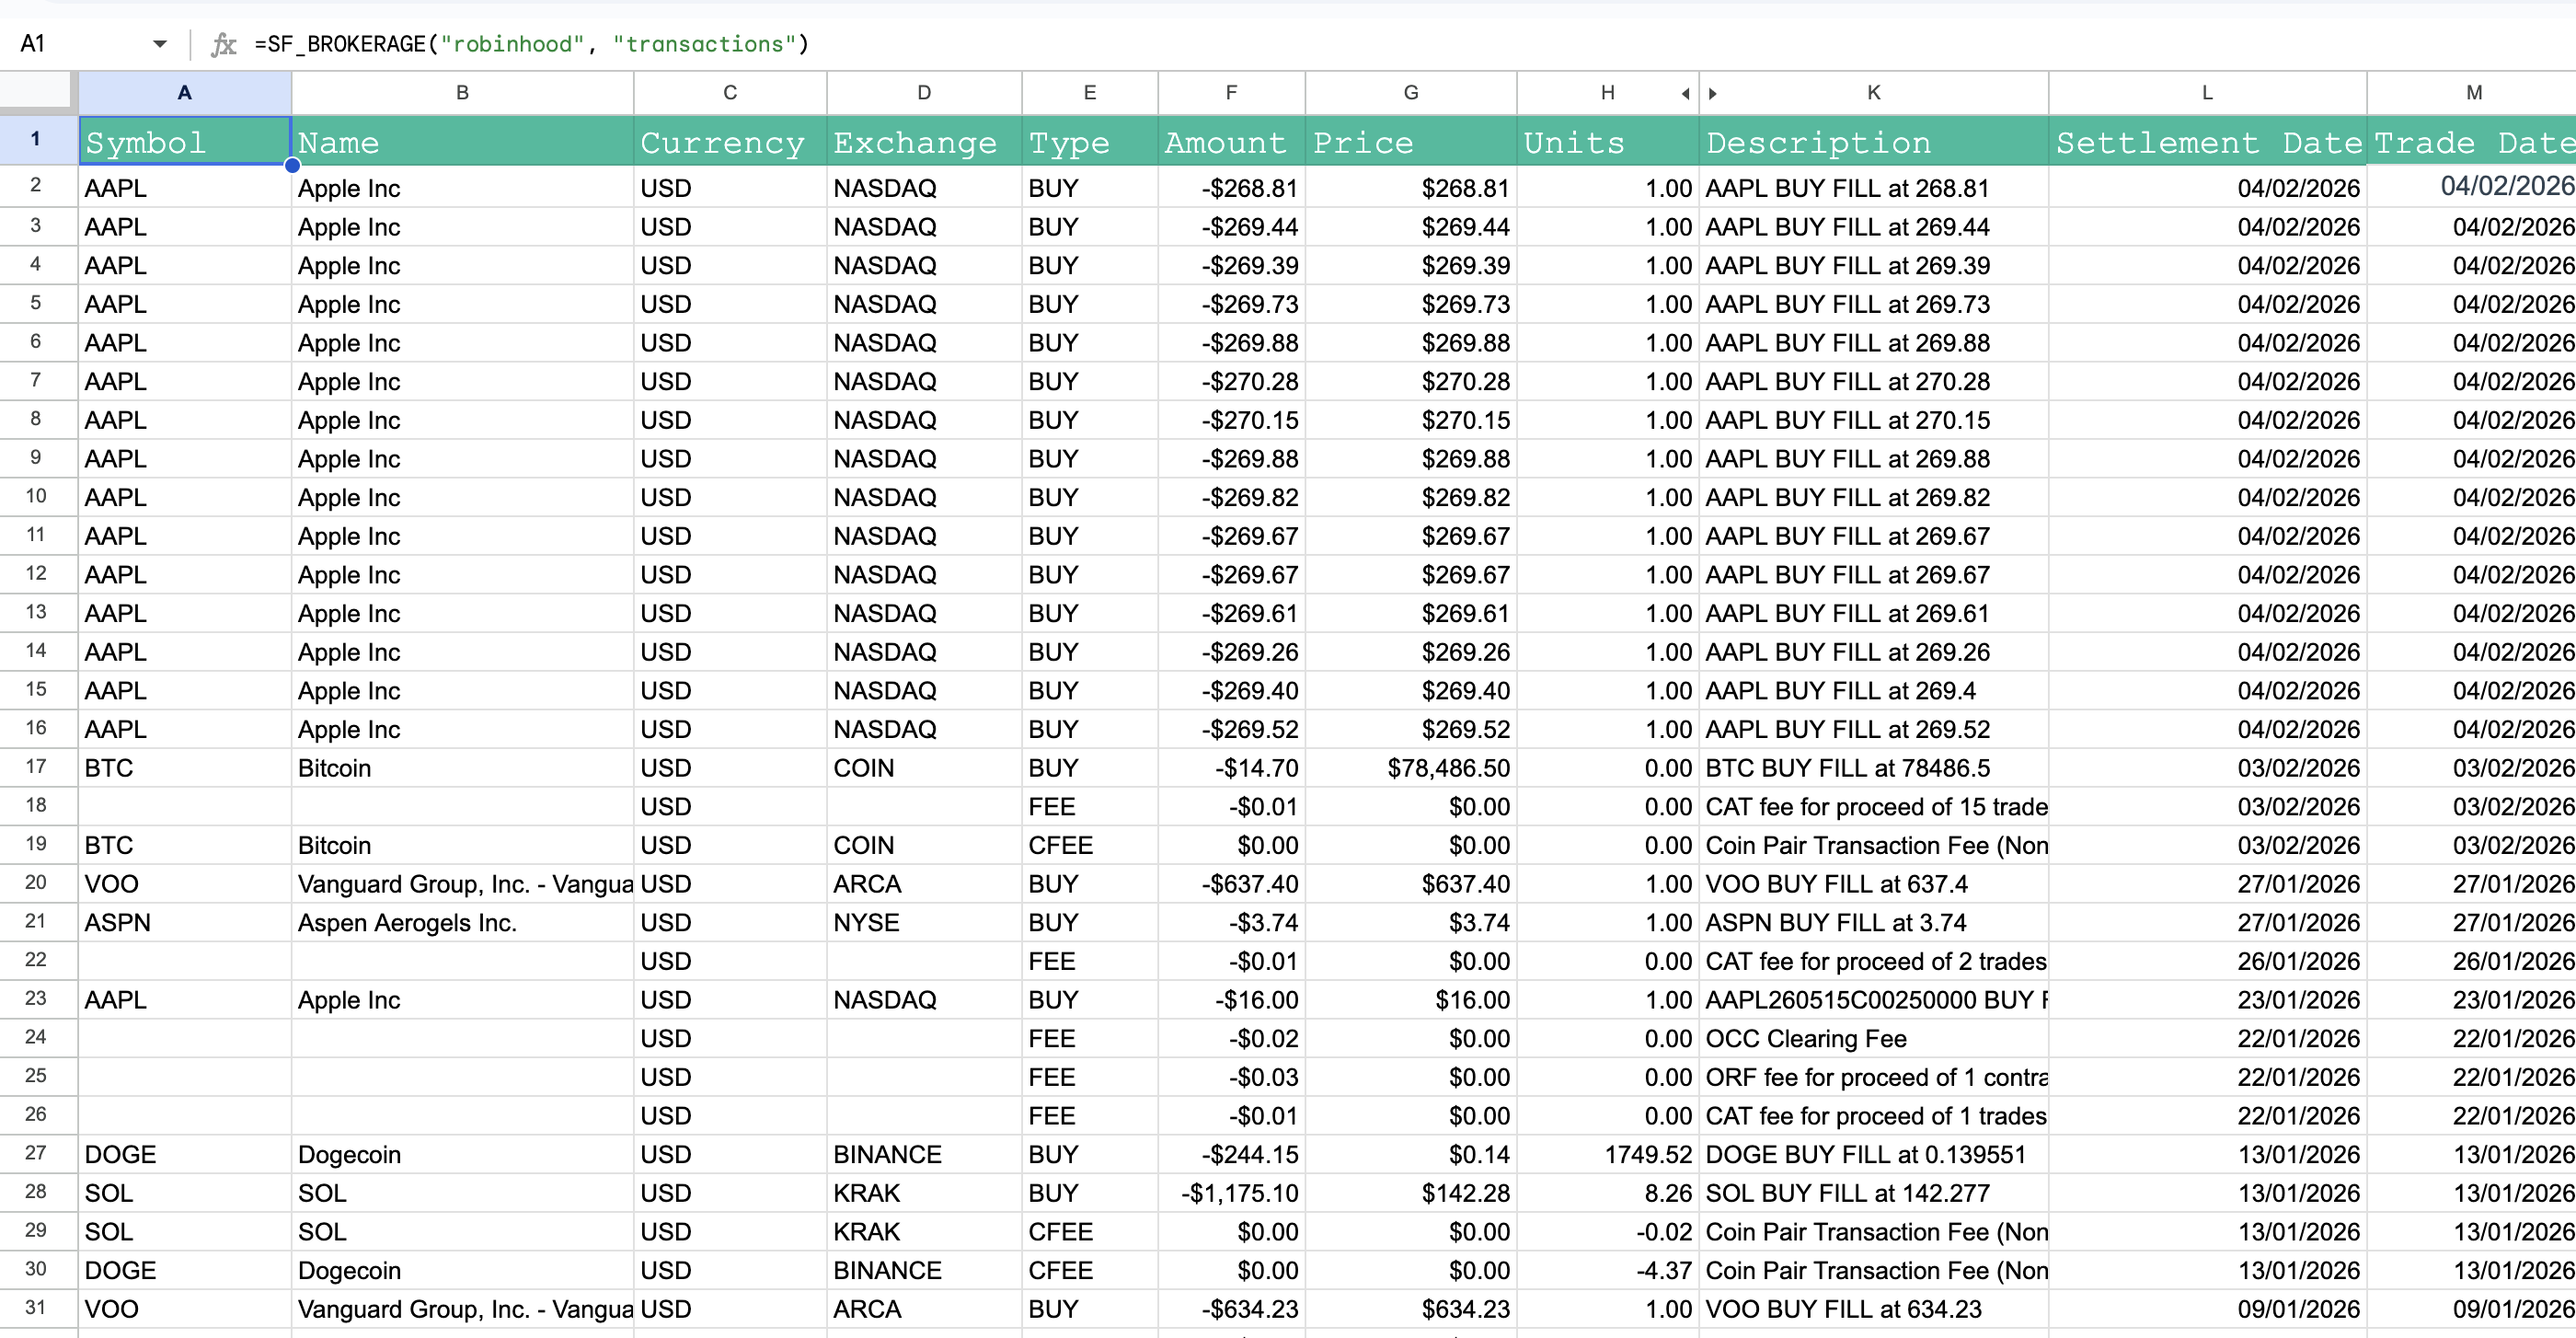
Task: Click the Name header cell
Action: coord(462,142)
